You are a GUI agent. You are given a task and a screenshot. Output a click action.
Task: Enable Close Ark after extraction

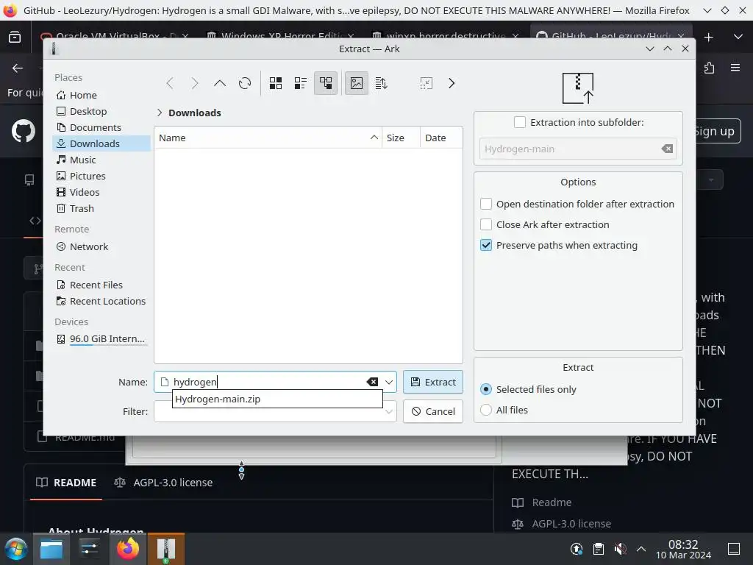(x=486, y=224)
